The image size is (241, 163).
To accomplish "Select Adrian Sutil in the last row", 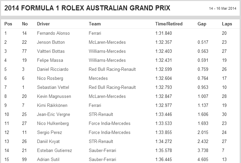I will (x=48, y=159).
